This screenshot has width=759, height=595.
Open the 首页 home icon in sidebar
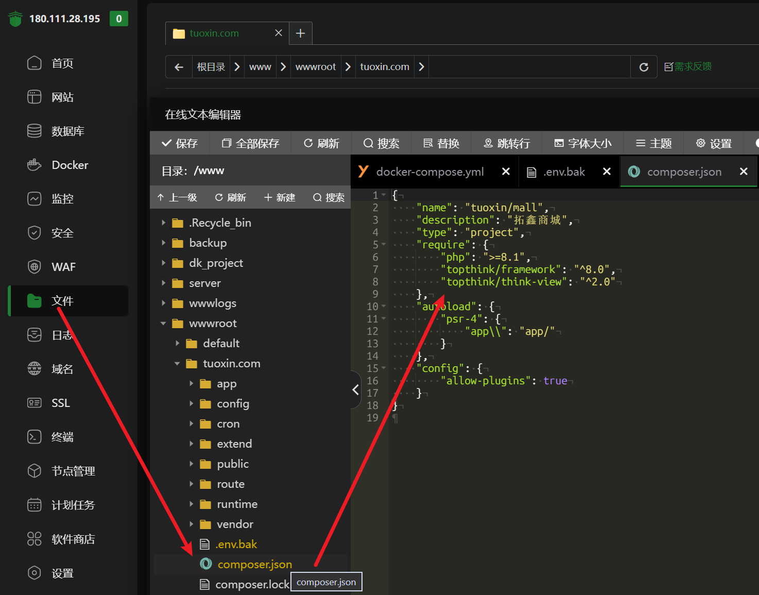(x=34, y=63)
